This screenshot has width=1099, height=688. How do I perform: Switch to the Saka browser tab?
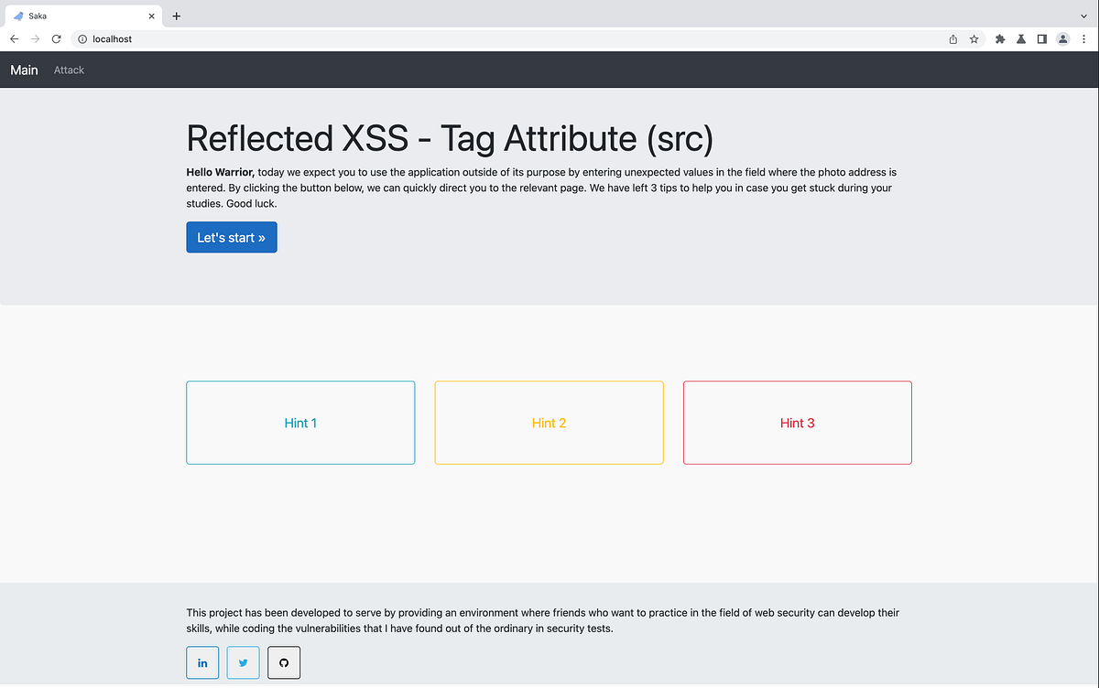coord(73,16)
